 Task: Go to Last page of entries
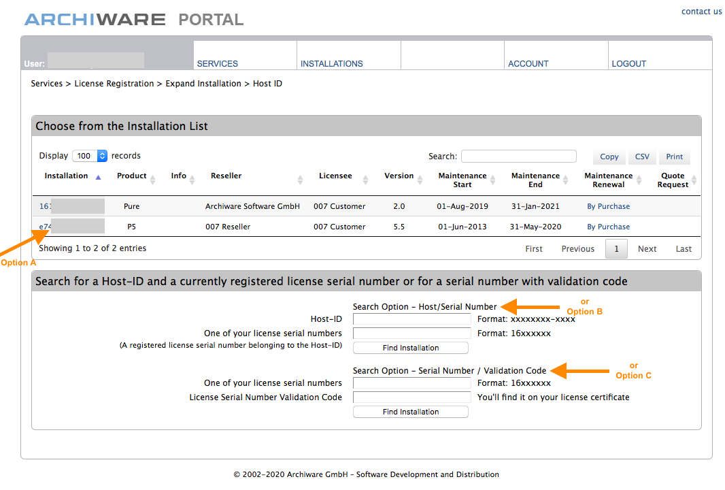tap(684, 249)
